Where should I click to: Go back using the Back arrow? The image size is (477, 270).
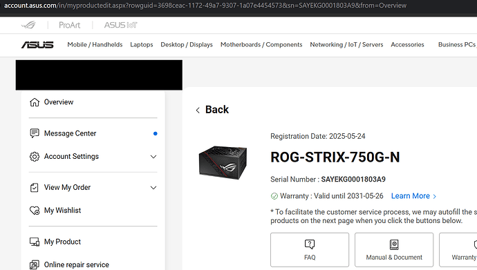pyautogui.click(x=198, y=110)
